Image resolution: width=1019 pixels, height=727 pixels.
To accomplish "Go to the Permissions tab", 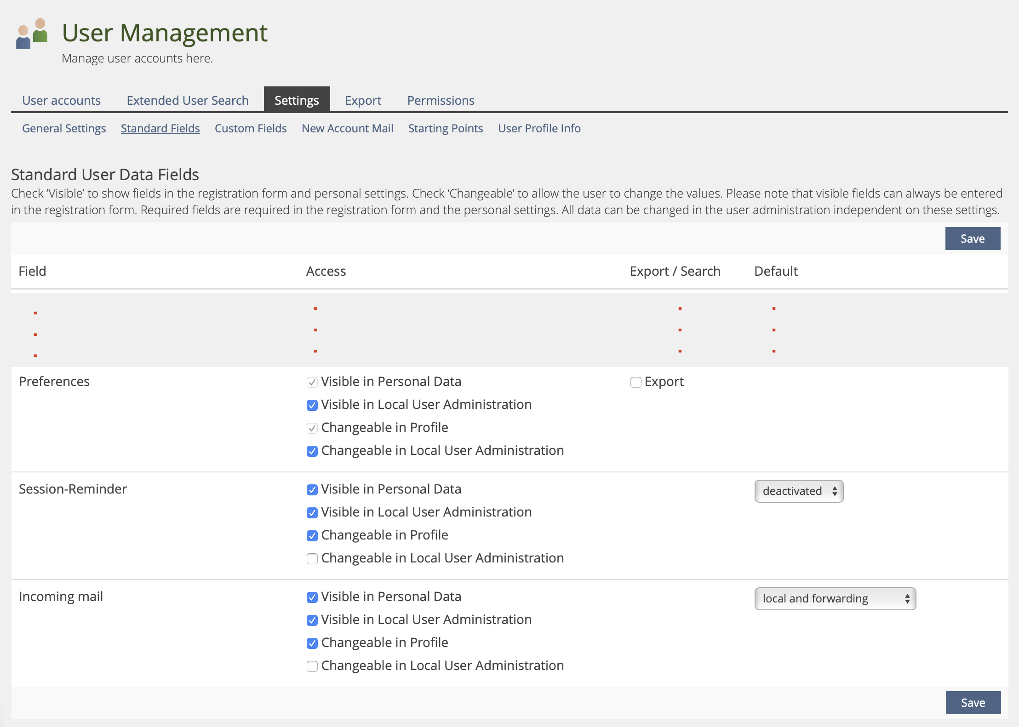I will pyautogui.click(x=441, y=100).
